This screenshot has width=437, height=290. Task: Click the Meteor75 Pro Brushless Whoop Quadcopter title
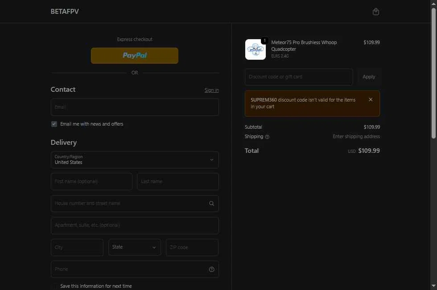pos(304,45)
